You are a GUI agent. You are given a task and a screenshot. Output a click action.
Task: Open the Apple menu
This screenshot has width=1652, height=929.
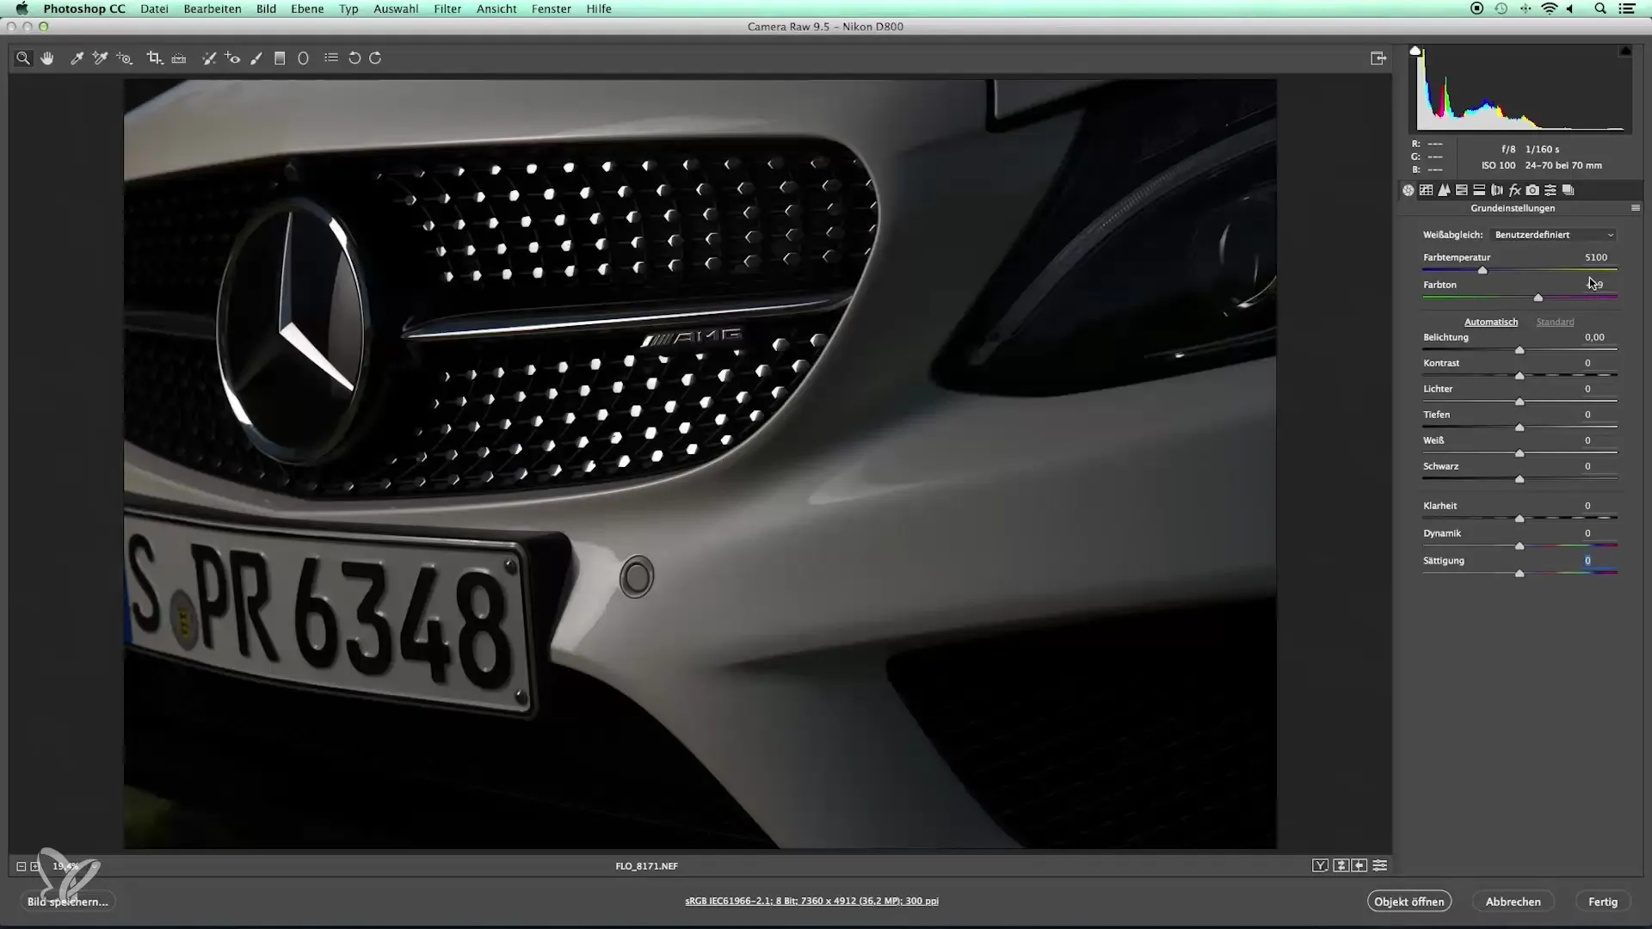click(x=22, y=9)
